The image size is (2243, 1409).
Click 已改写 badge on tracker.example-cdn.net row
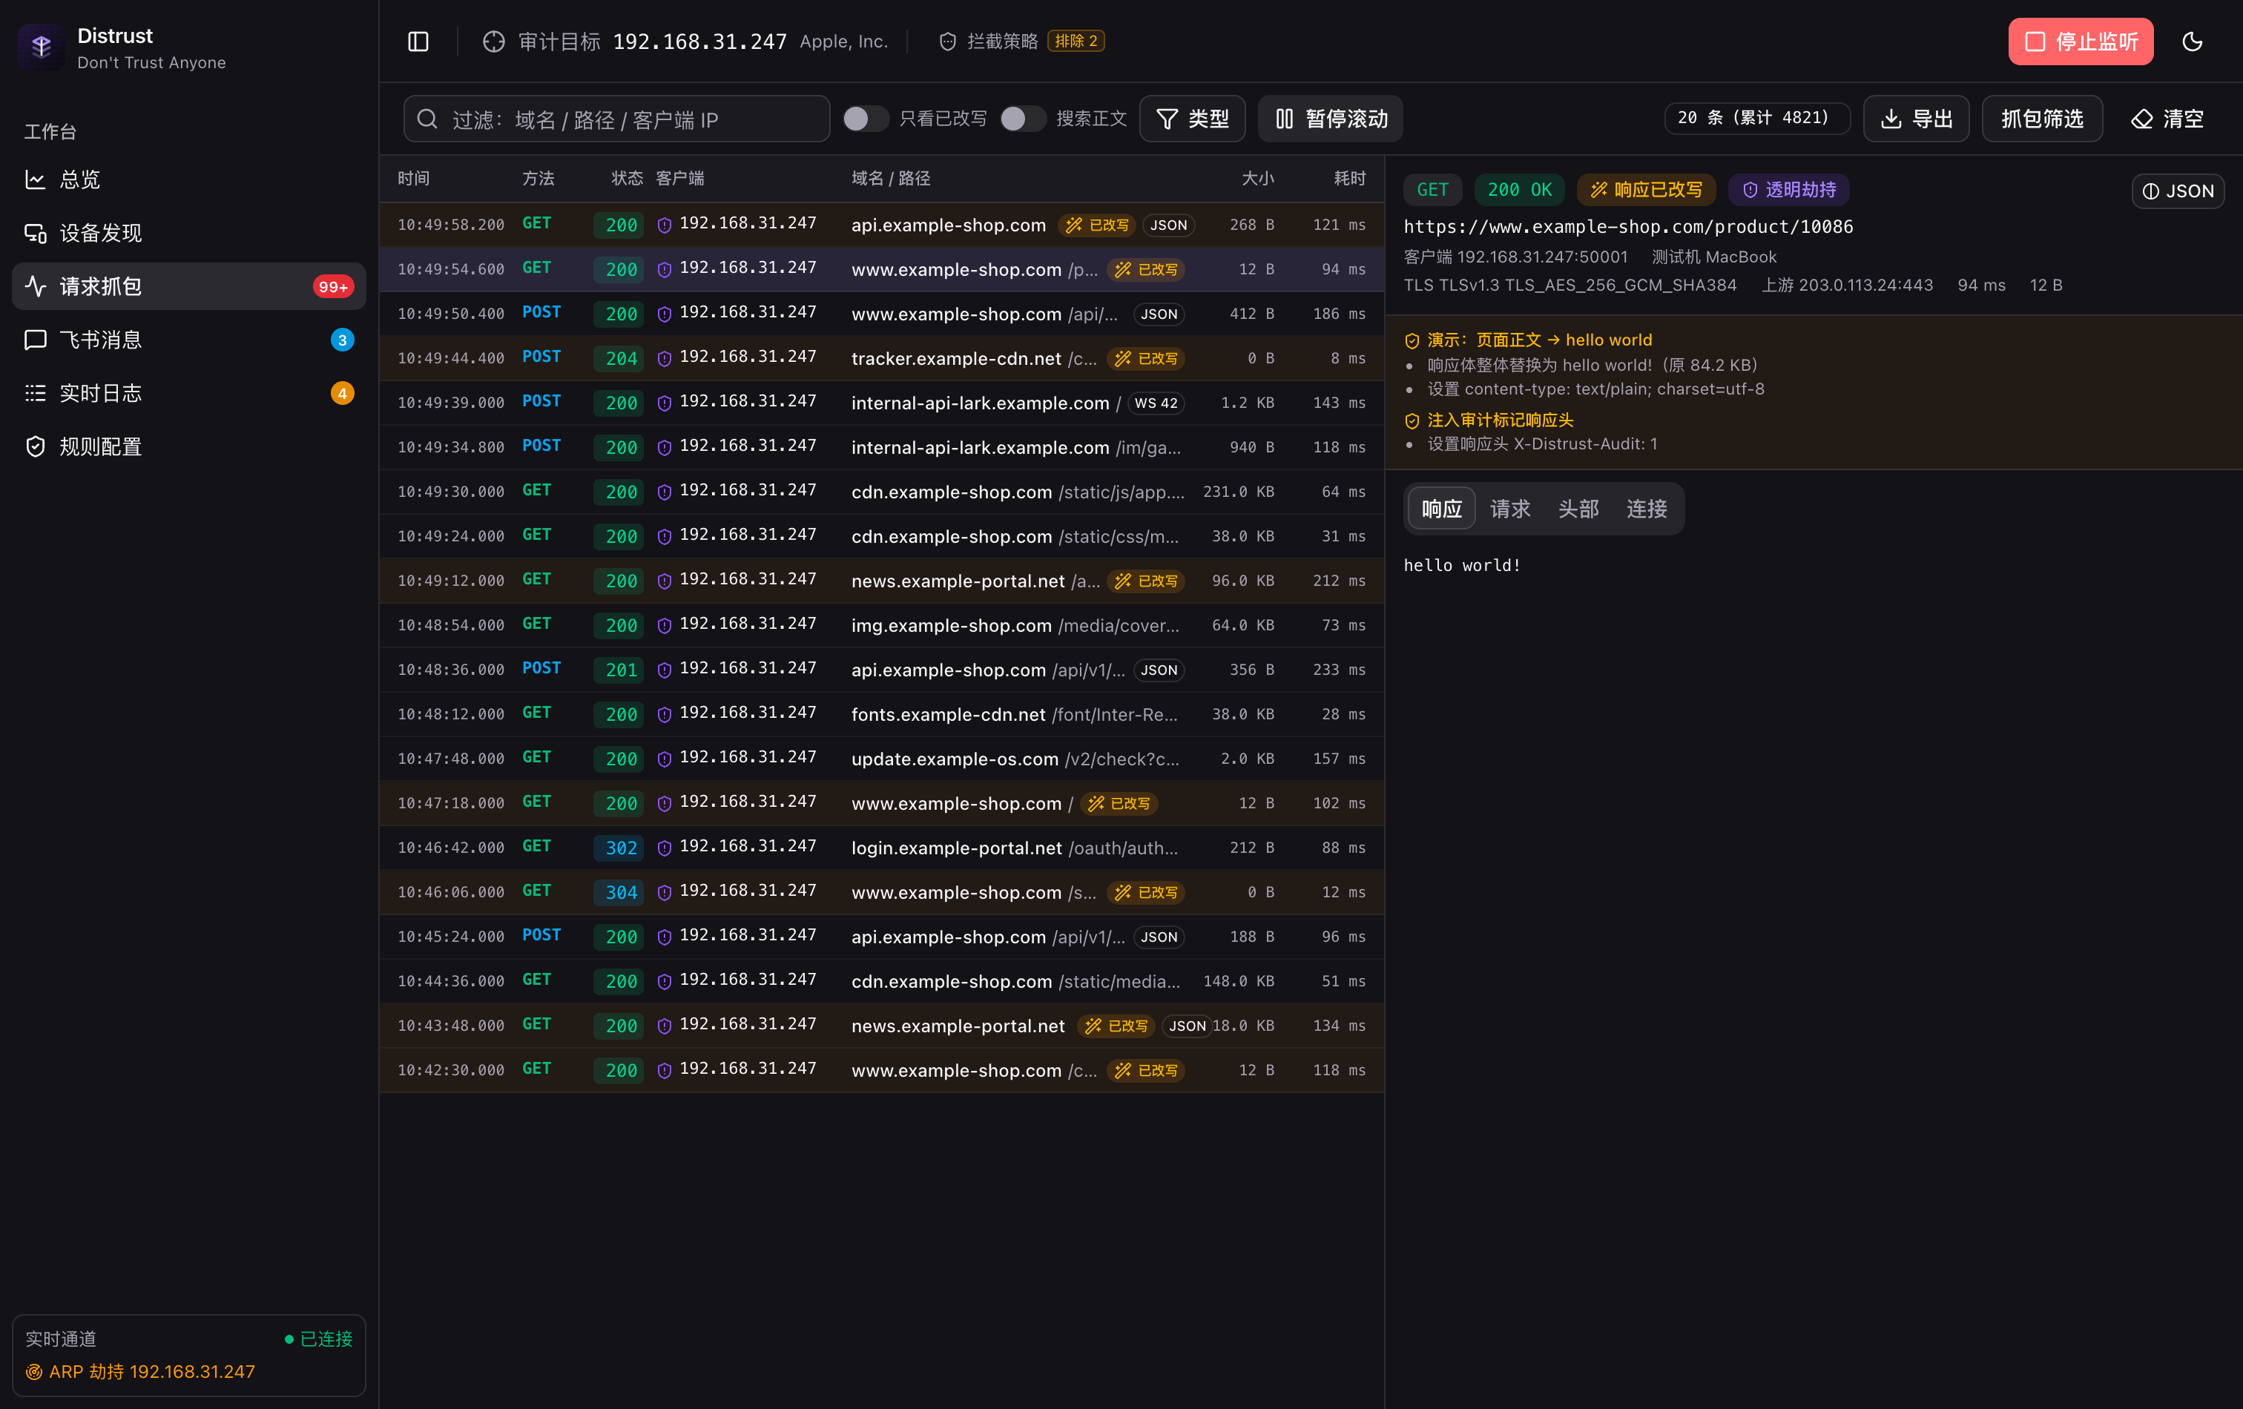click(1146, 358)
